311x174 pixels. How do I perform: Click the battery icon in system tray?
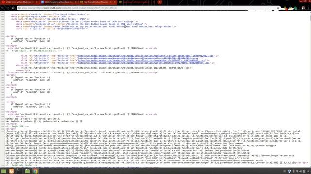pos(304,171)
